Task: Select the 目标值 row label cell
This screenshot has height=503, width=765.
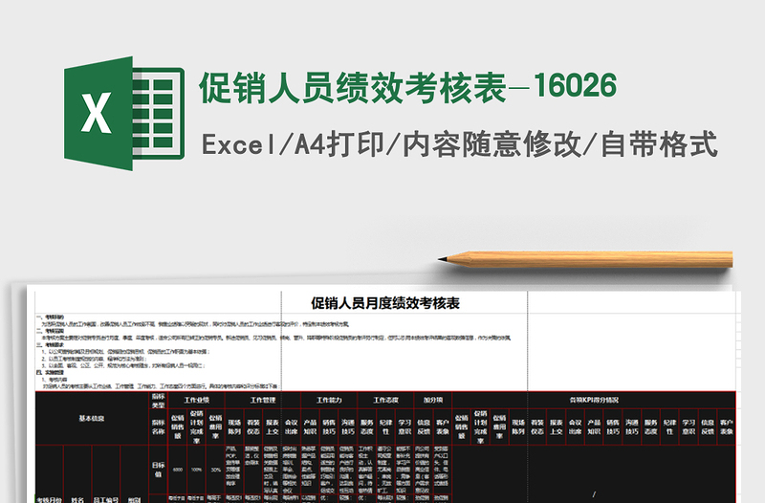Action: (158, 470)
